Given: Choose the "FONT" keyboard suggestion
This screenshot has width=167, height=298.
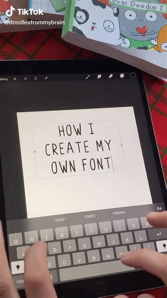Looking at the screenshot, I should coord(60,220).
